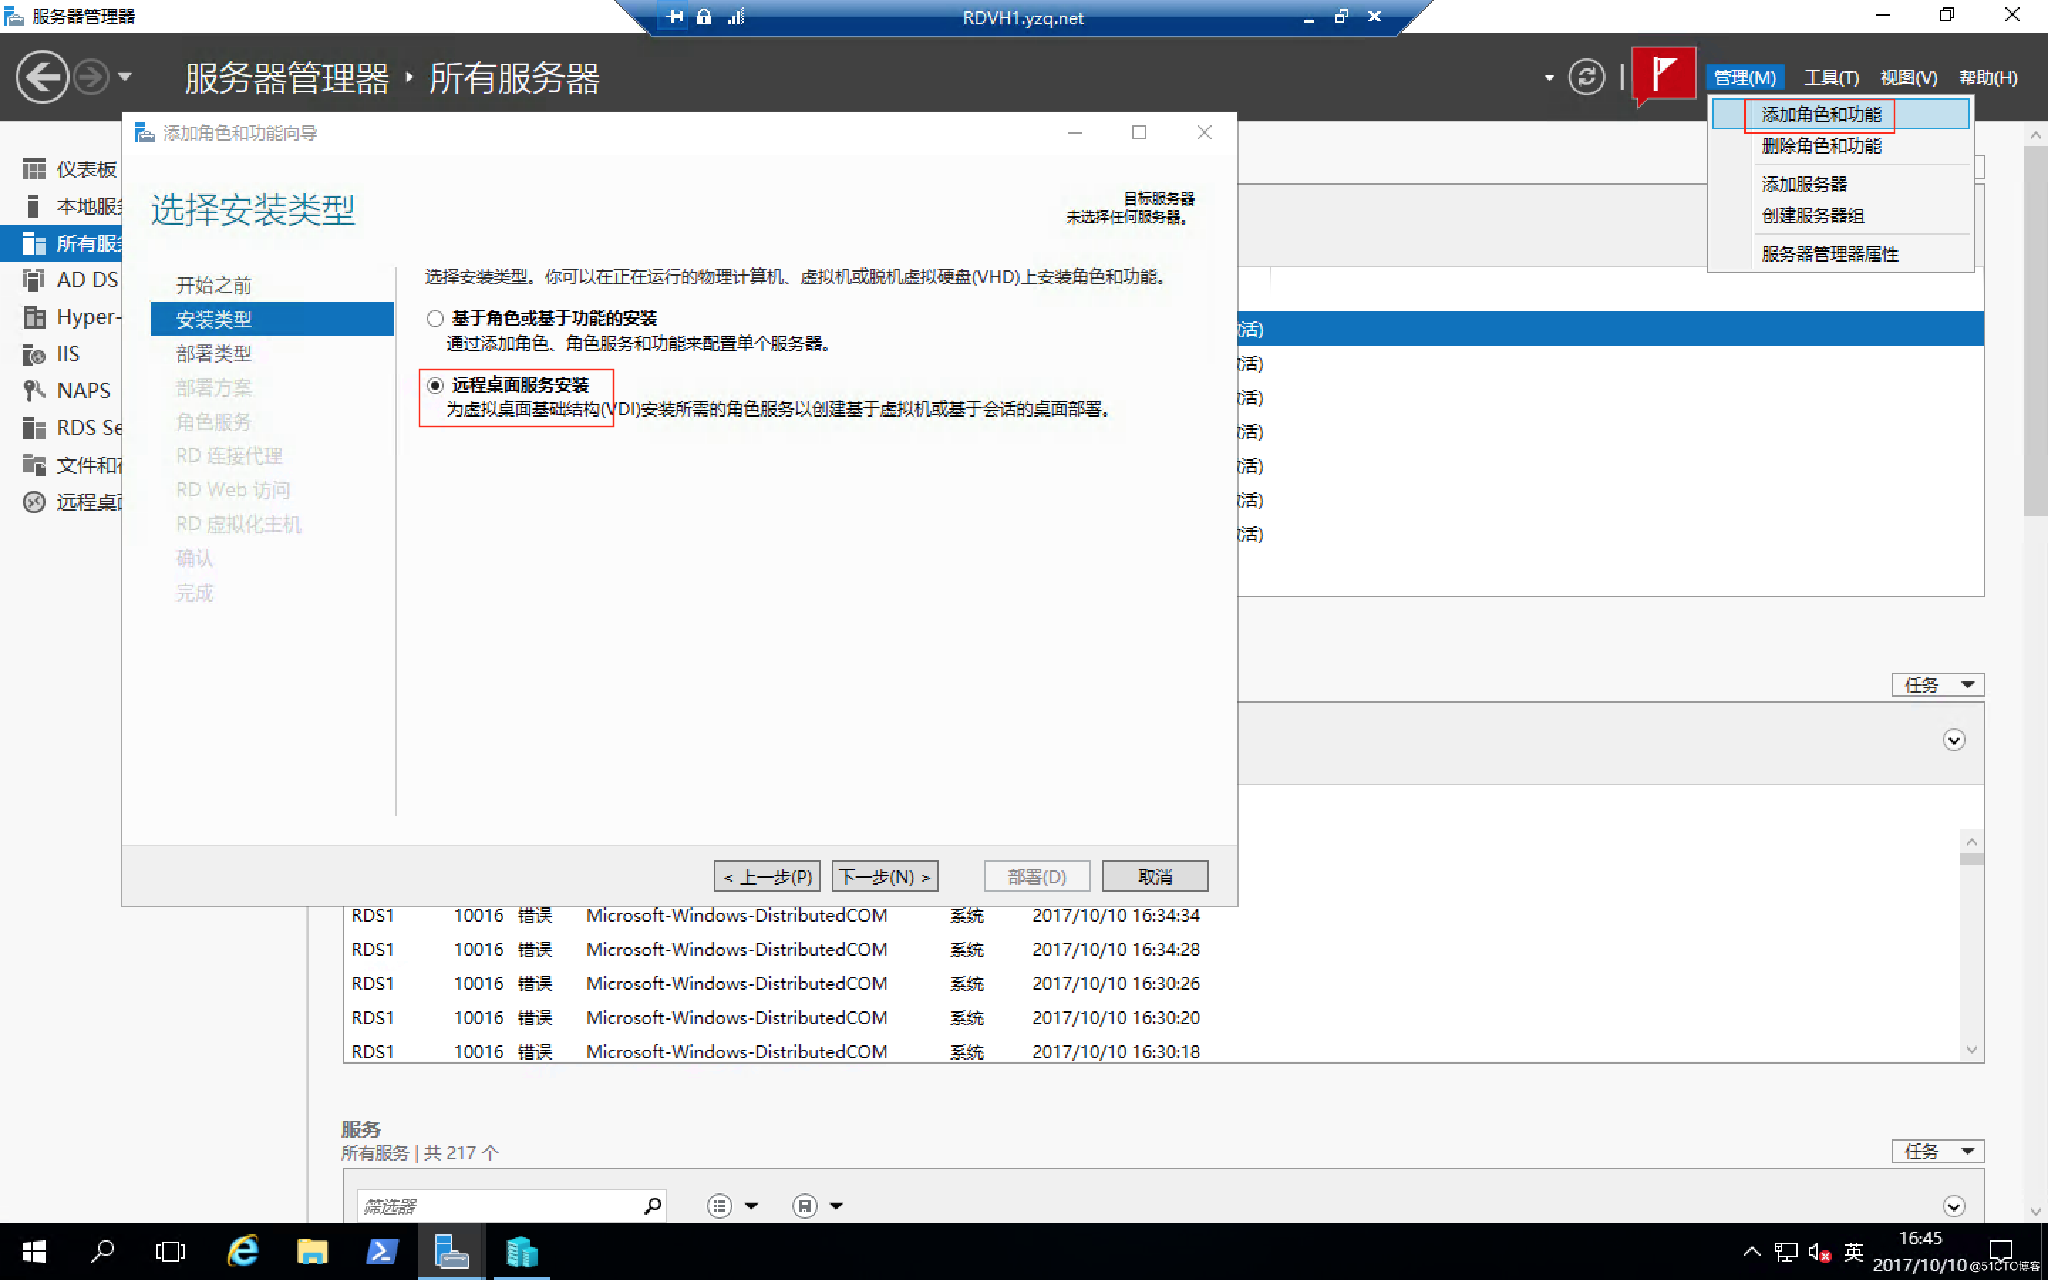Viewport: 2048px width, 1280px height.
Task: Expand the events panel chevron
Action: pos(1953,740)
